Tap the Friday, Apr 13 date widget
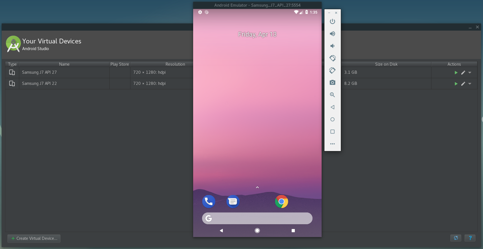 click(x=257, y=34)
